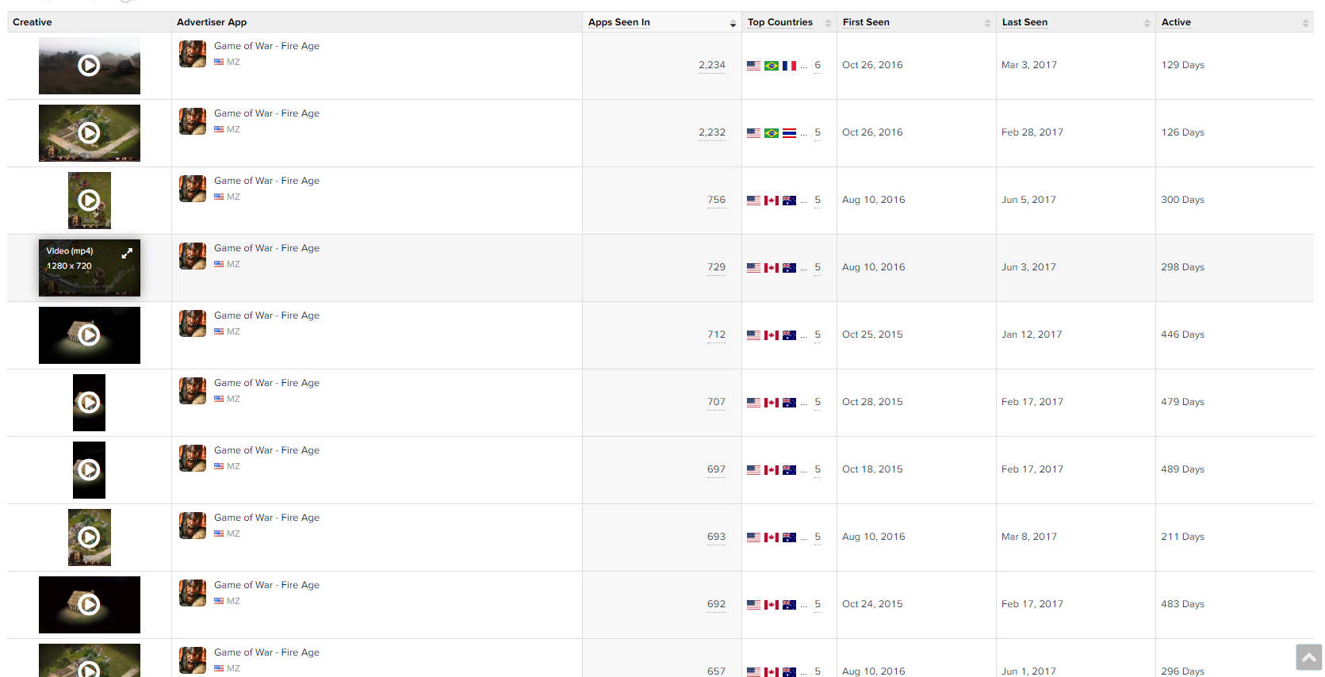This screenshot has width=1325, height=677.
Task: Open the MZ publisher link, 2,232 row
Action: coord(233,129)
